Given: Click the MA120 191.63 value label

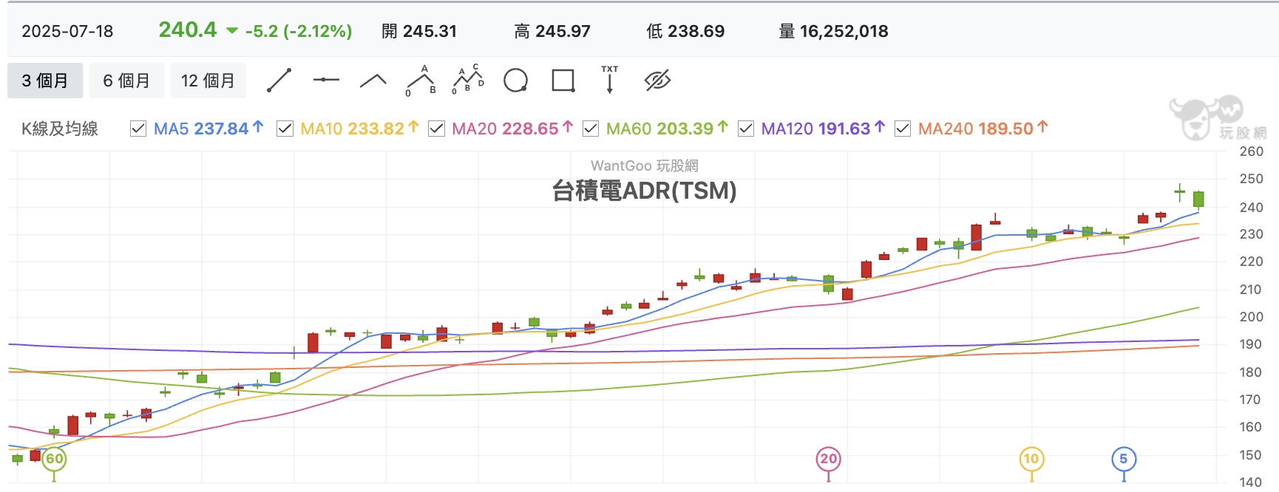Looking at the screenshot, I should coord(823,129).
